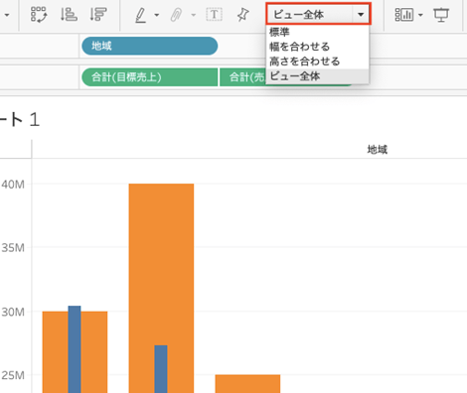467x393 pixels.
Task: Select 標準 from the fit menu
Action: click(317, 32)
